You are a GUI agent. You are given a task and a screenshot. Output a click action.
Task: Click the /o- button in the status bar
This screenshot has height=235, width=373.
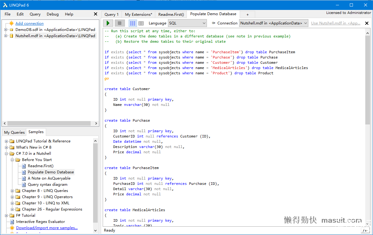365,230
